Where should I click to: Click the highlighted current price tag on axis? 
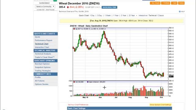point(171,76)
